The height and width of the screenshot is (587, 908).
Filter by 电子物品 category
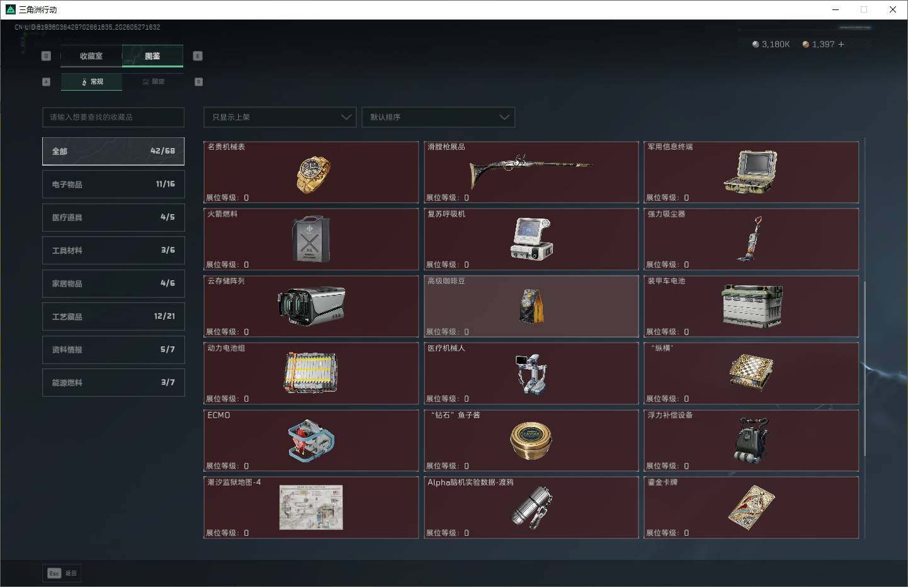tap(113, 184)
